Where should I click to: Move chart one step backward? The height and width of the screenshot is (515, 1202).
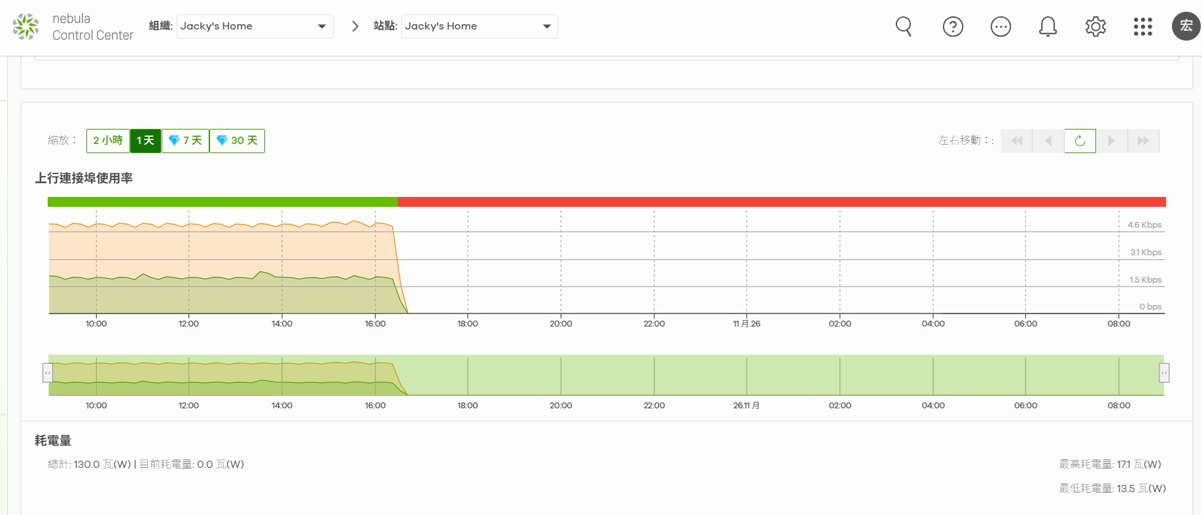pyautogui.click(x=1048, y=141)
